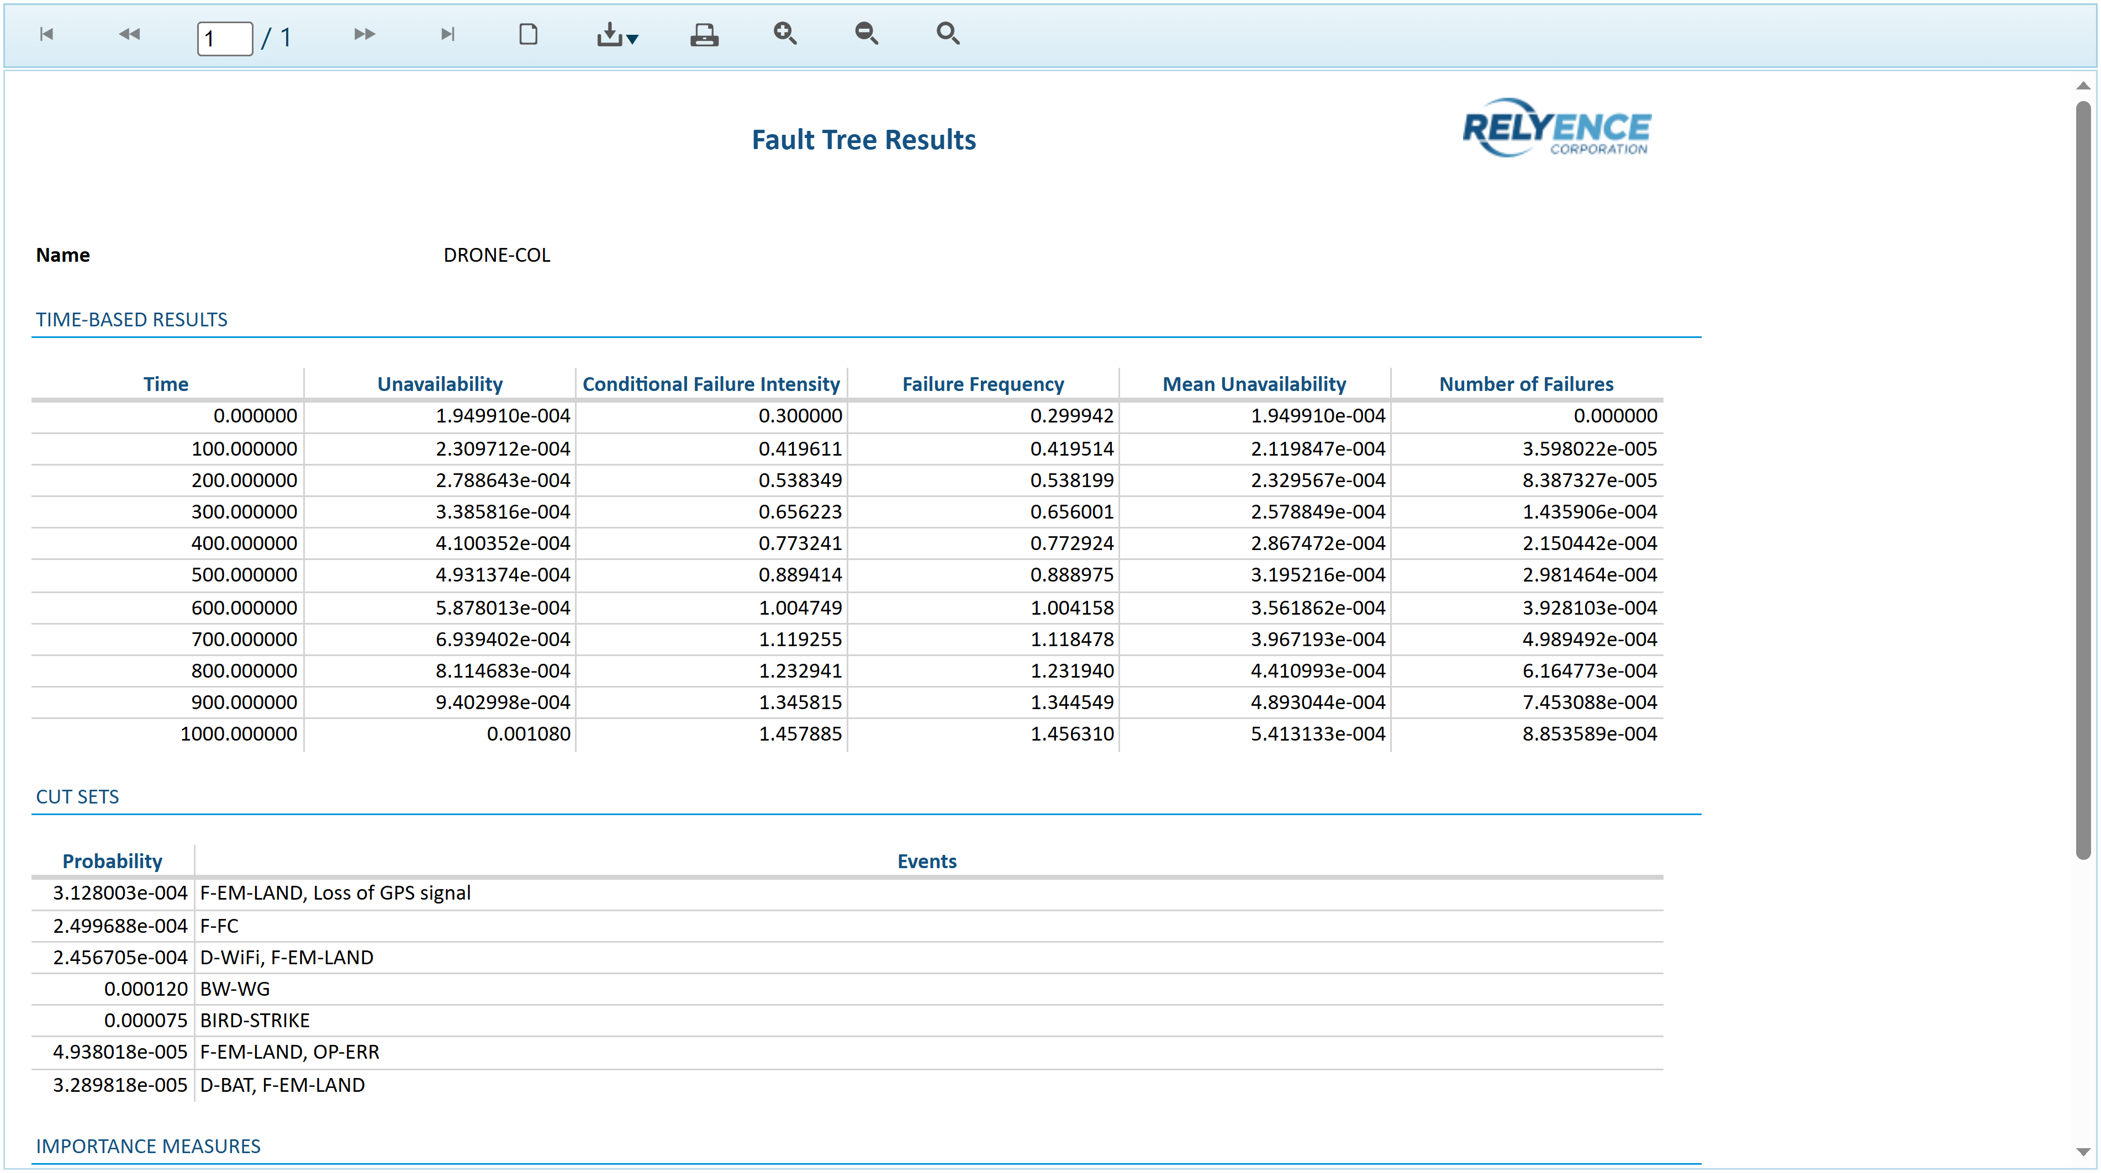
Task: Zoom in on the report
Action: pos(785,34)
